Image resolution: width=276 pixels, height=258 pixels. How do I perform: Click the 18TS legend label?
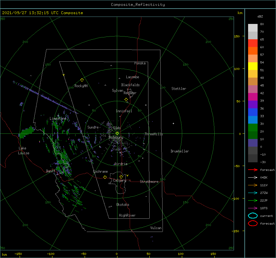tap(264, 208)
